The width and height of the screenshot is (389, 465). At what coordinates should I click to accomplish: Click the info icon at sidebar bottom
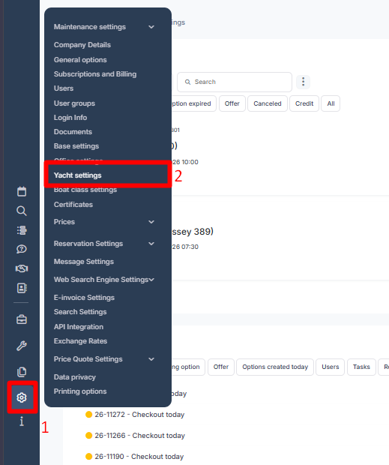(x=22, y=421)
